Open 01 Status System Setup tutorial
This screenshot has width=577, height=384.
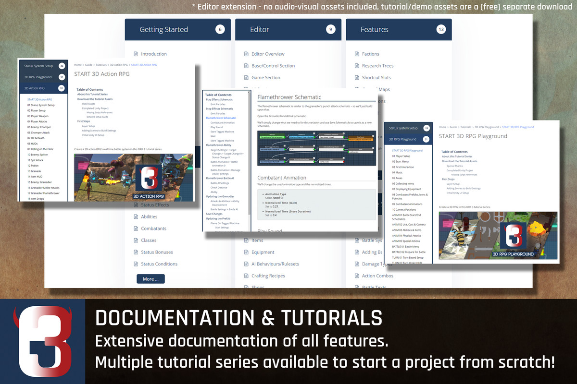click(41, 105)
